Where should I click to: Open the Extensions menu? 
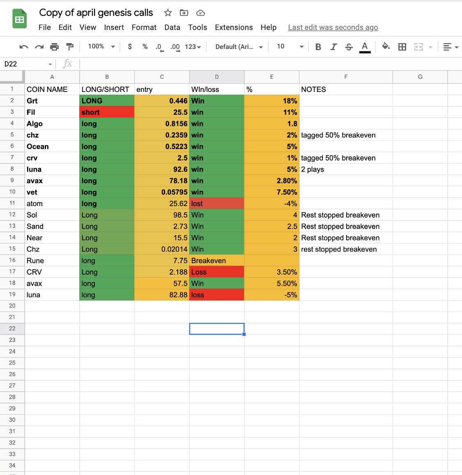point(234,27)
